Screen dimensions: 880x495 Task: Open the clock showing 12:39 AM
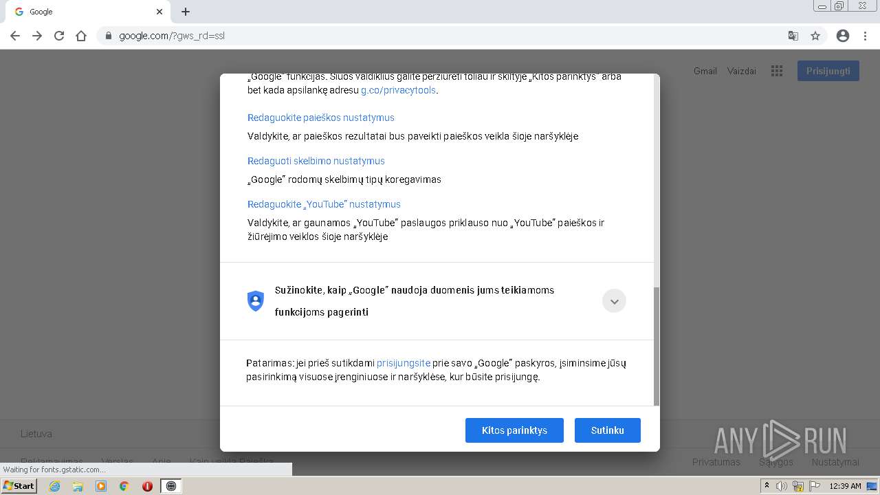(845, 486)
